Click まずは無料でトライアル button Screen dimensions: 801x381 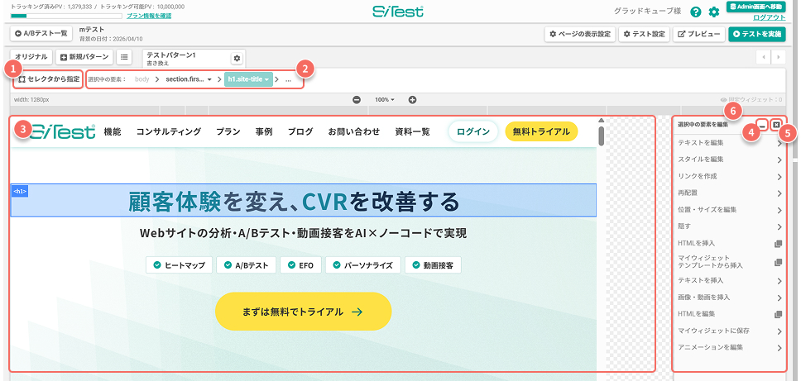303,312
